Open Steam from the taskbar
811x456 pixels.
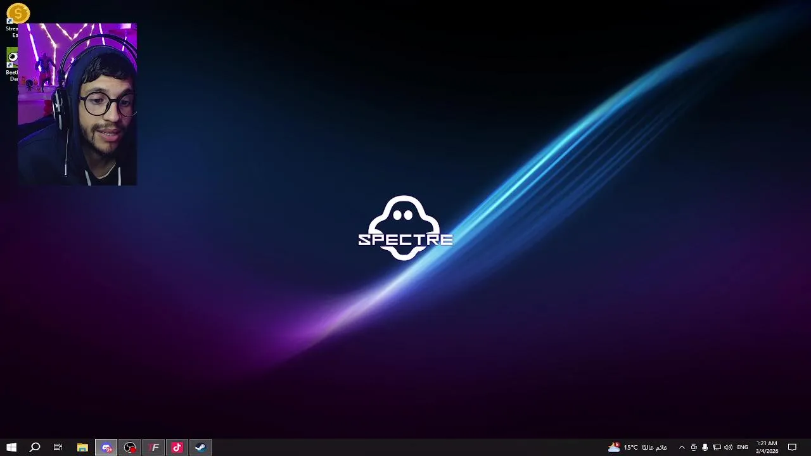[x=200, y=447]
